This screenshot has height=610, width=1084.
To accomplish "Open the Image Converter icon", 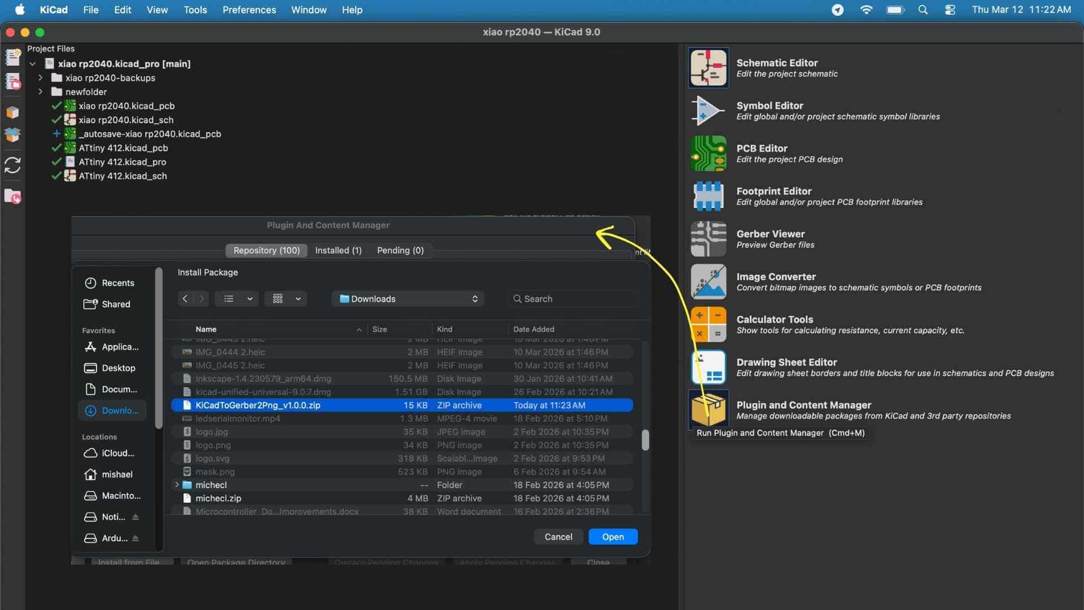I will coord(708,281).
